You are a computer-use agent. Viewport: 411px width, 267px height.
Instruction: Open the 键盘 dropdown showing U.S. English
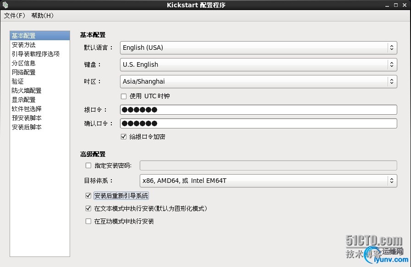click(258, 64)
